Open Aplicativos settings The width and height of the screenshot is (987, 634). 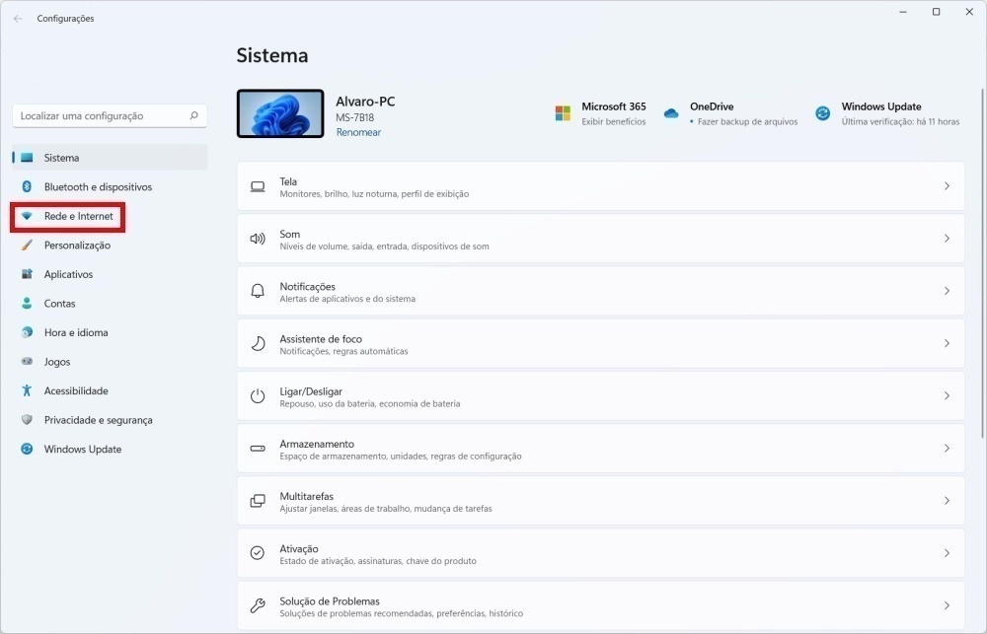(110, 274)
